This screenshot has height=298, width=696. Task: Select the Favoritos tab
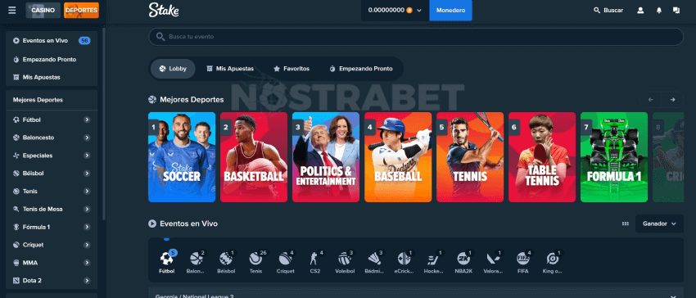(x=292, y=69)
